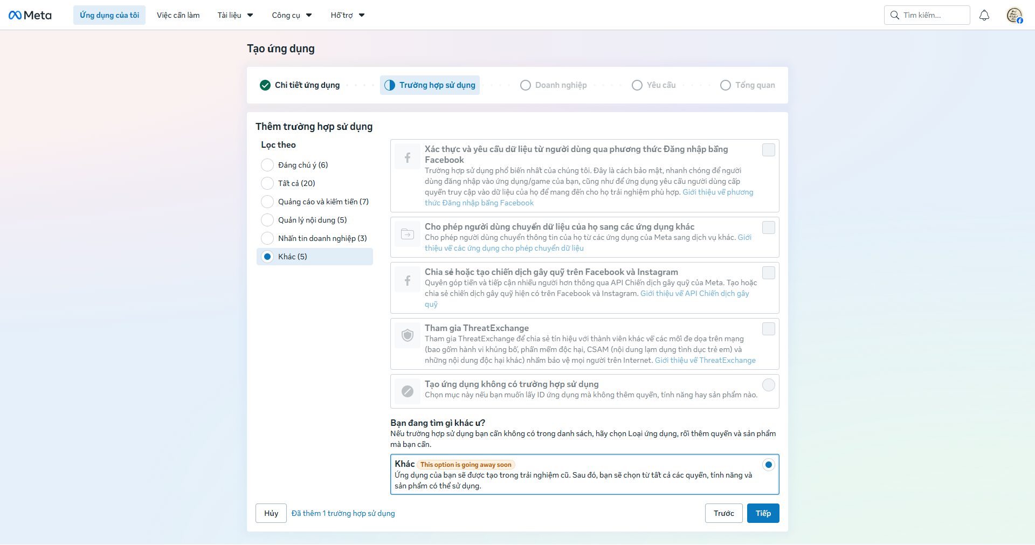Click the empty circle on Doanh nghiệp step
Image resolution: width=1035 pixels, height=545 pixels.
(x=526, y=85)
